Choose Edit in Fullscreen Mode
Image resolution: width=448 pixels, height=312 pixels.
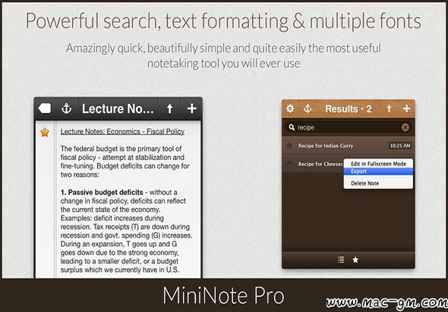378,164
